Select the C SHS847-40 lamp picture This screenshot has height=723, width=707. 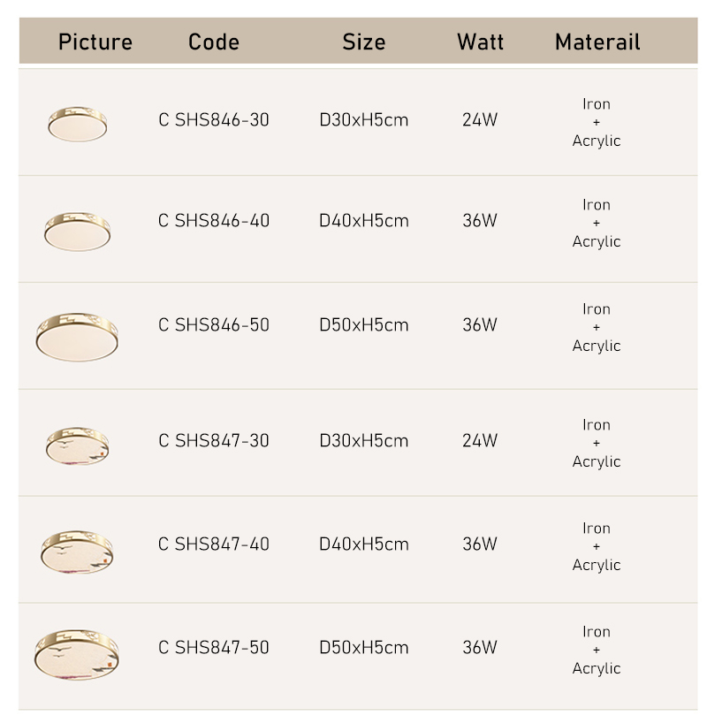(x=78, y=551)
